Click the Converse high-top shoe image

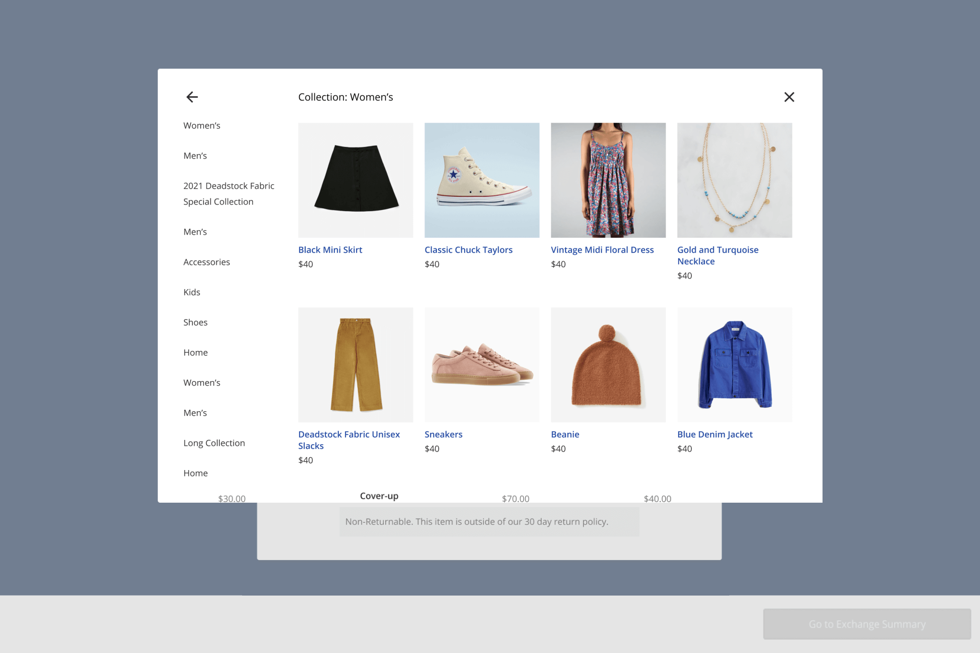482,180
